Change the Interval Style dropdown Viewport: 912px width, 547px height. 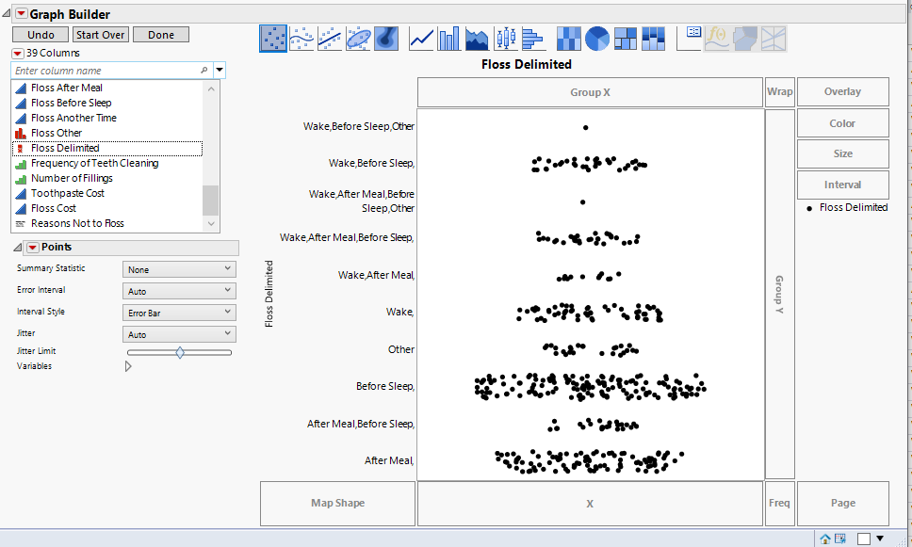pyautogui.click(x=178, y=312)
